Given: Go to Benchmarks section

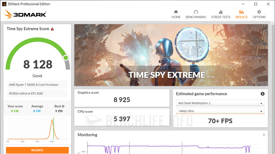Looking at the screenshot, I should (x=196, y=14).
